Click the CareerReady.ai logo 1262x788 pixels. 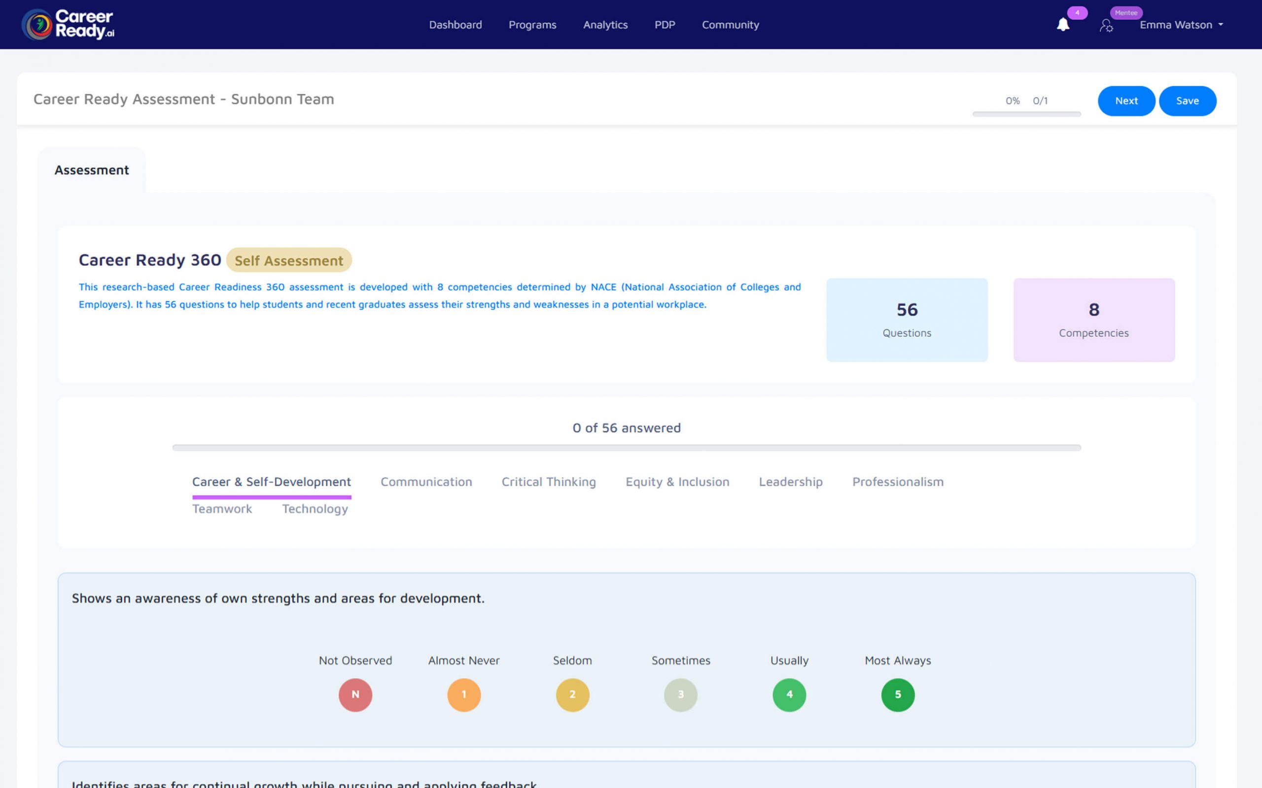click(x=68, y=25)
